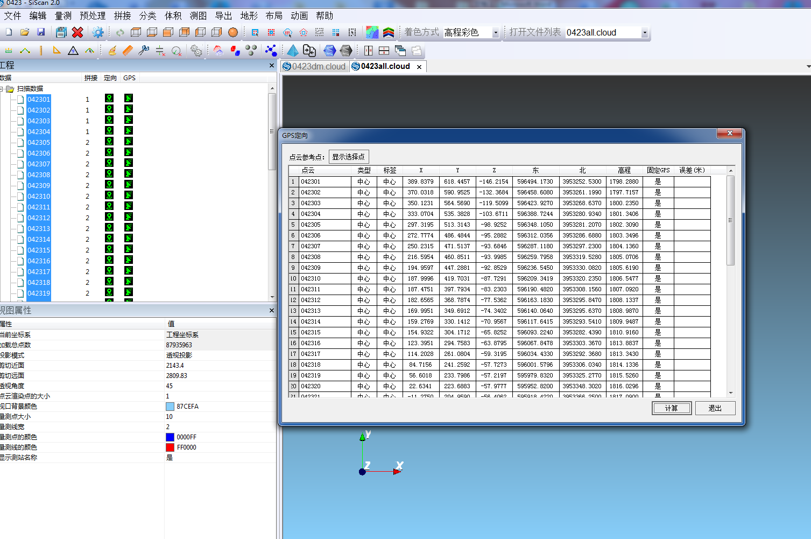Select scan 042310 in the project tree
811x539 pixels.
point(39,197)
